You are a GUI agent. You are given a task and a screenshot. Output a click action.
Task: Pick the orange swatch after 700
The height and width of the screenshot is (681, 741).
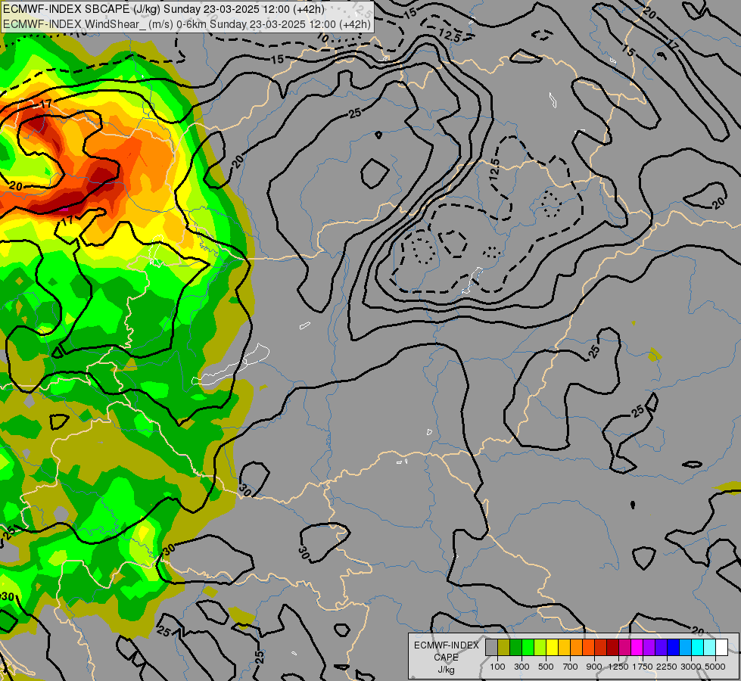(577, 647)
